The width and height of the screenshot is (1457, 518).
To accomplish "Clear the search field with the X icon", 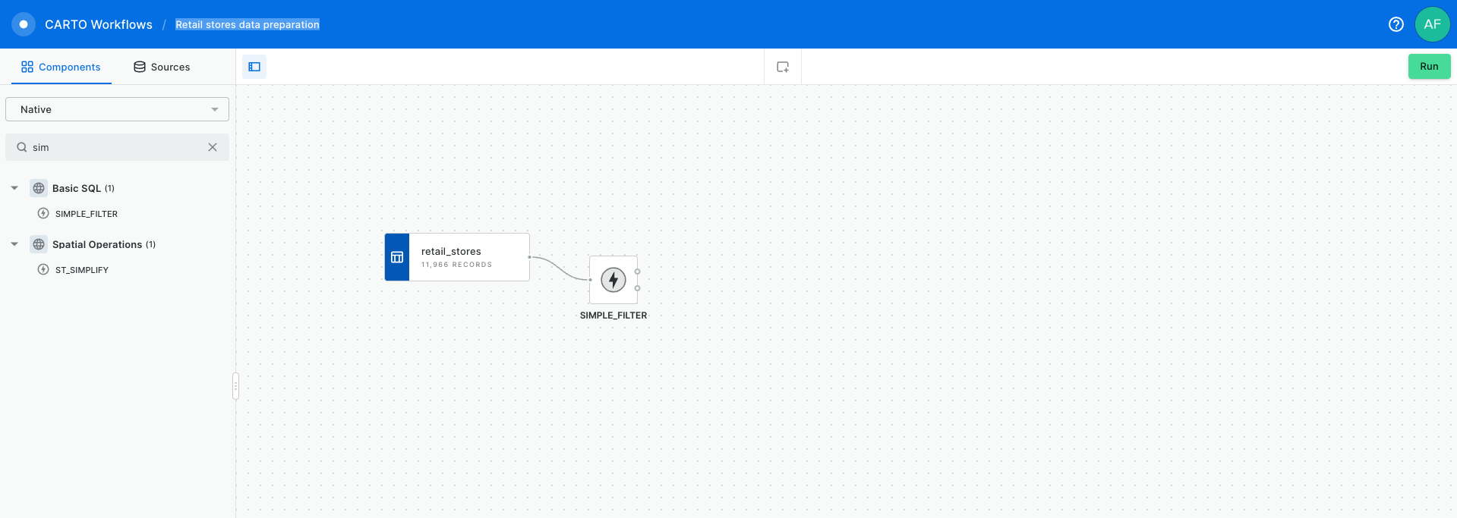I will pos(213,147).
